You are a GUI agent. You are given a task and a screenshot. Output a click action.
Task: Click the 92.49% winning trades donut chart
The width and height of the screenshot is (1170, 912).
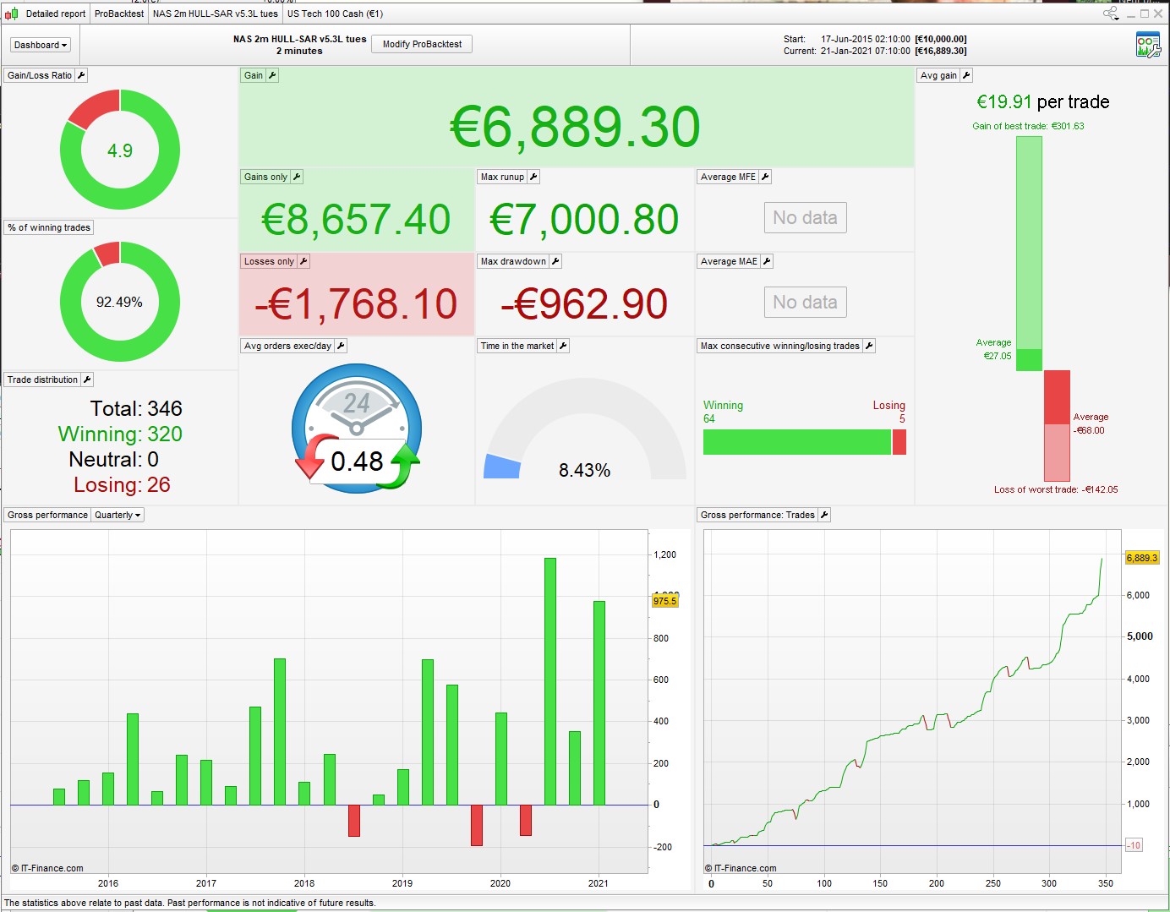click(120, 302)
